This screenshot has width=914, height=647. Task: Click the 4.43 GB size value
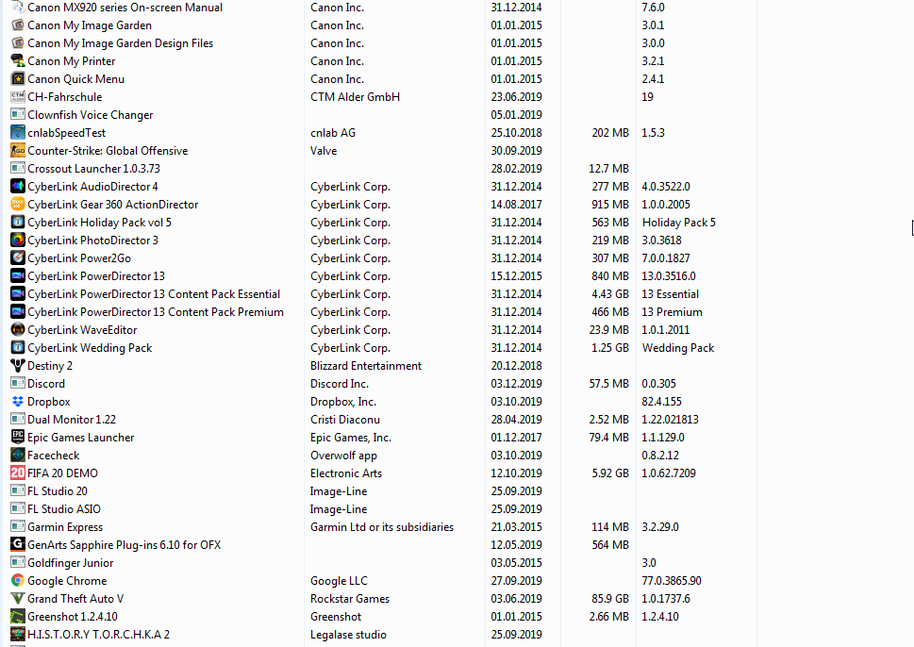[x=610, y=293]
